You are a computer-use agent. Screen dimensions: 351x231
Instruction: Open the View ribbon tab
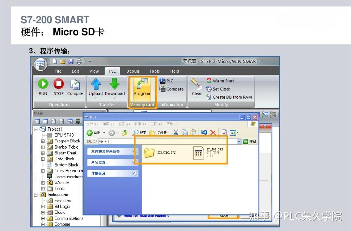[94, 71]
